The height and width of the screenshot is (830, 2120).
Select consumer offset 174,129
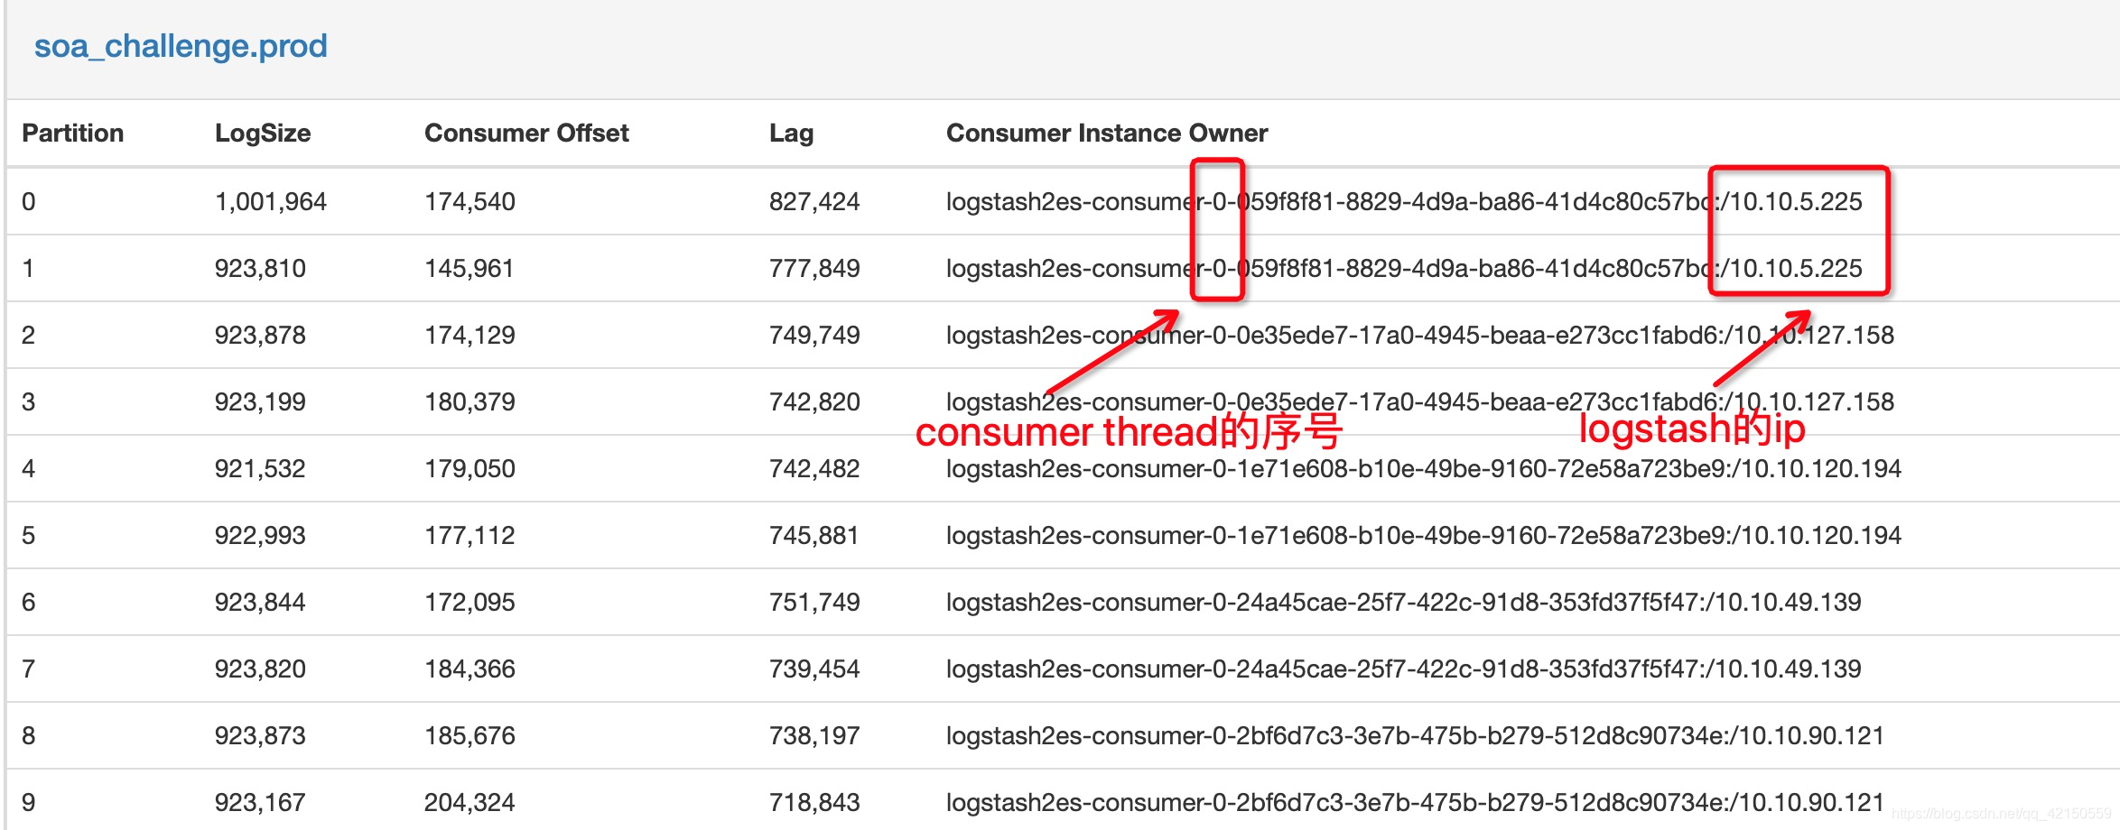pos(470,335)
